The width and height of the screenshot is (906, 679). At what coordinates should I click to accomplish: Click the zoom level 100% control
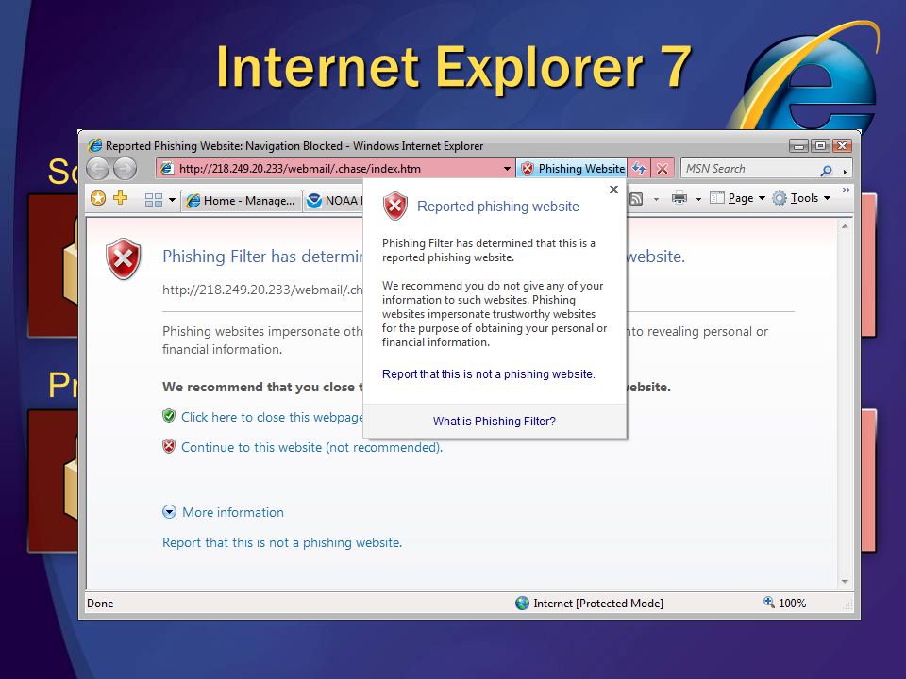tap(786, 604)
